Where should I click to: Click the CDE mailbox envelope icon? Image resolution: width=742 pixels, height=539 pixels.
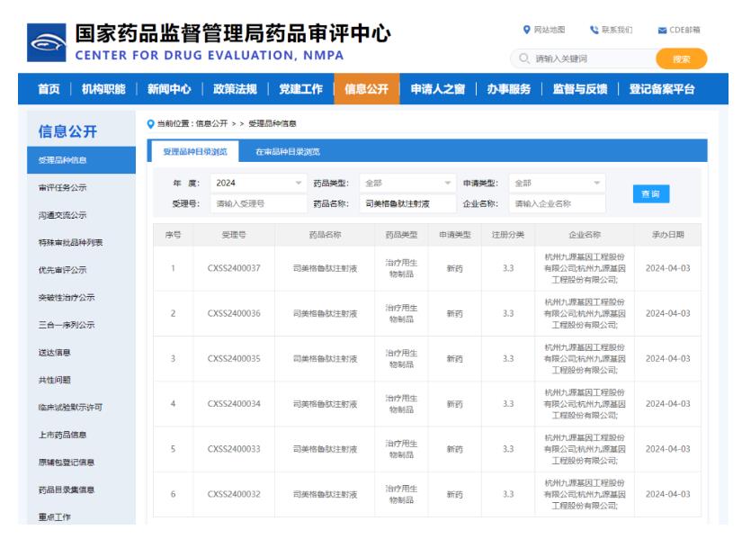[x=663, y=30]
